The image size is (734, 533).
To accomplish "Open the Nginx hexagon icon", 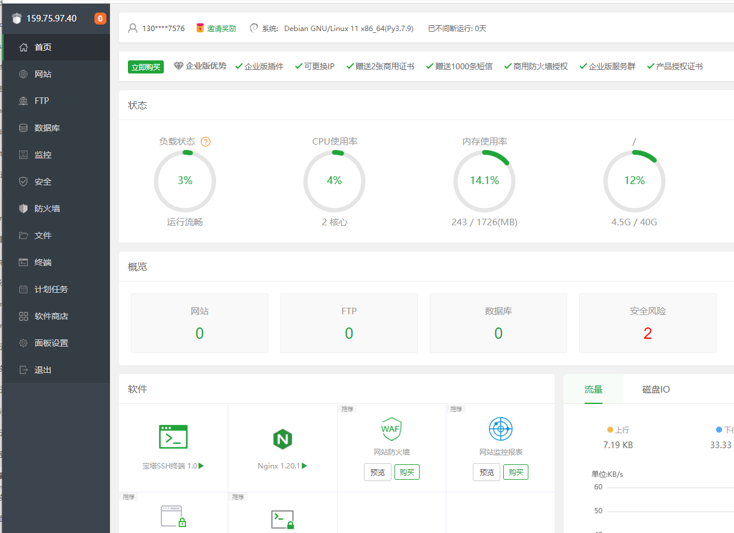I will pyautogui.click(x=282, y=439).
